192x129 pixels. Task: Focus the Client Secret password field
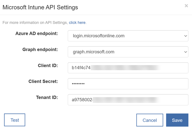[x=128, y=84]
